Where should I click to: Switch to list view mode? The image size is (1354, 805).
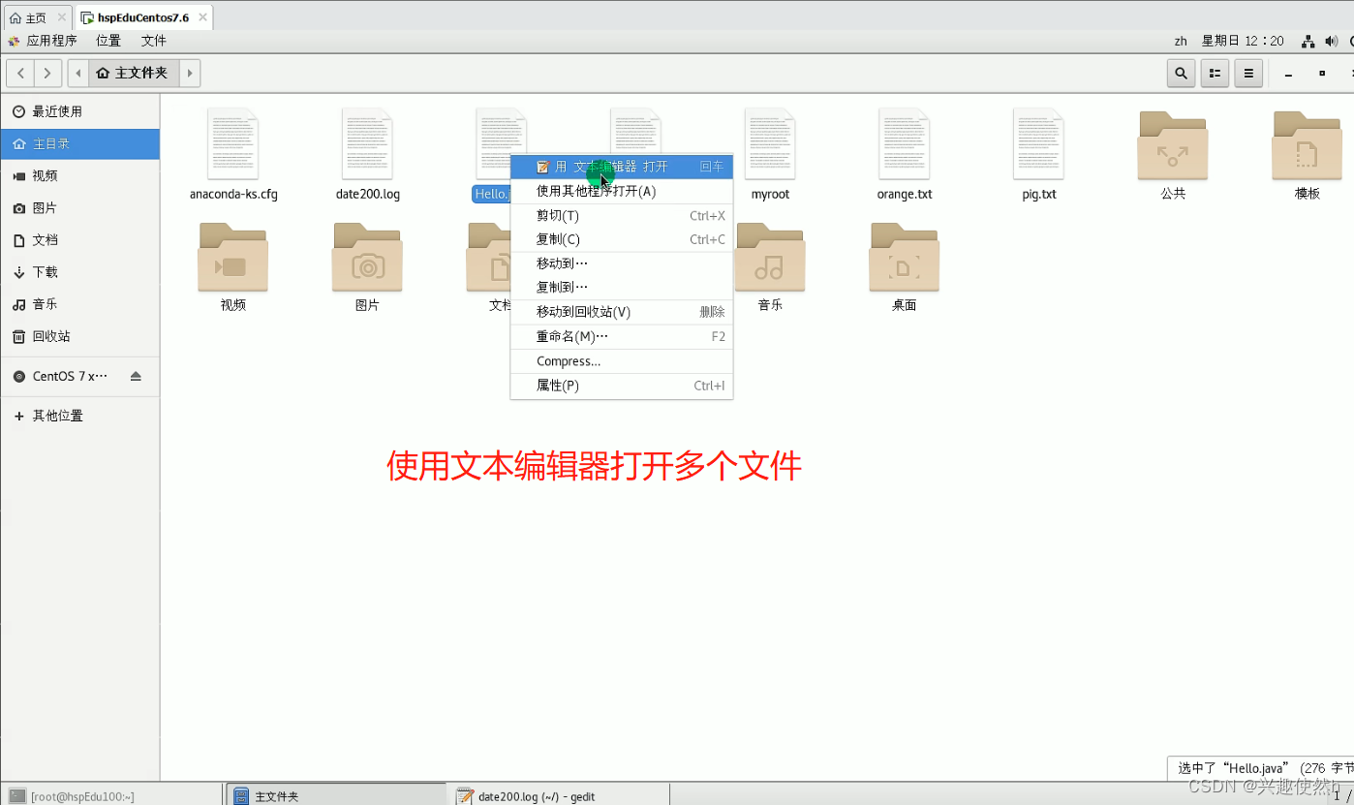(1215, 73)
